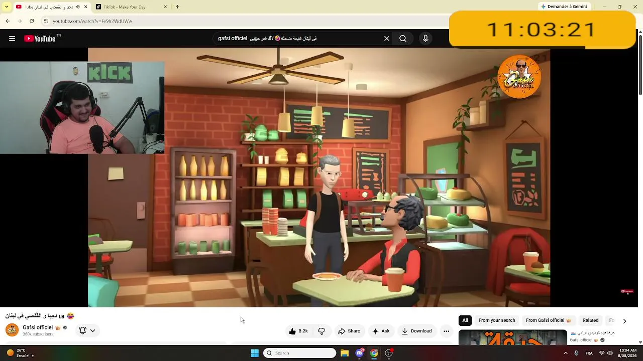Select the All filter chip
This screenshot has width=643, height=361.
coord(465,320)
